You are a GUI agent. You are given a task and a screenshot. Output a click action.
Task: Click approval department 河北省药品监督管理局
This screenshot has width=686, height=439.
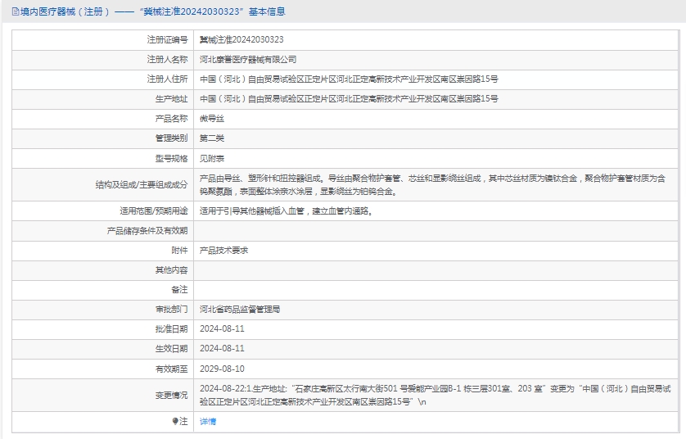[240, 310]
